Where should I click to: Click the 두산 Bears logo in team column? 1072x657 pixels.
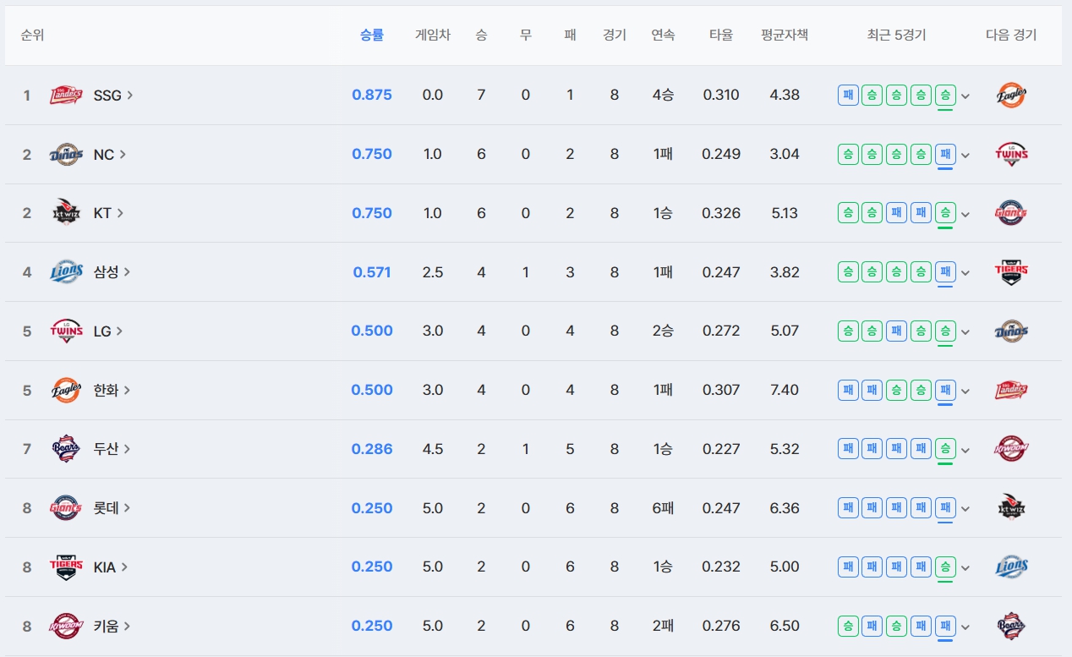tap(66, 449)
